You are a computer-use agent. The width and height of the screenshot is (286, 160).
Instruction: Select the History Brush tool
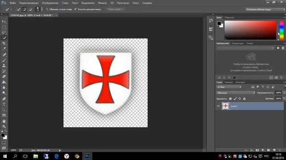coord(4,71)
